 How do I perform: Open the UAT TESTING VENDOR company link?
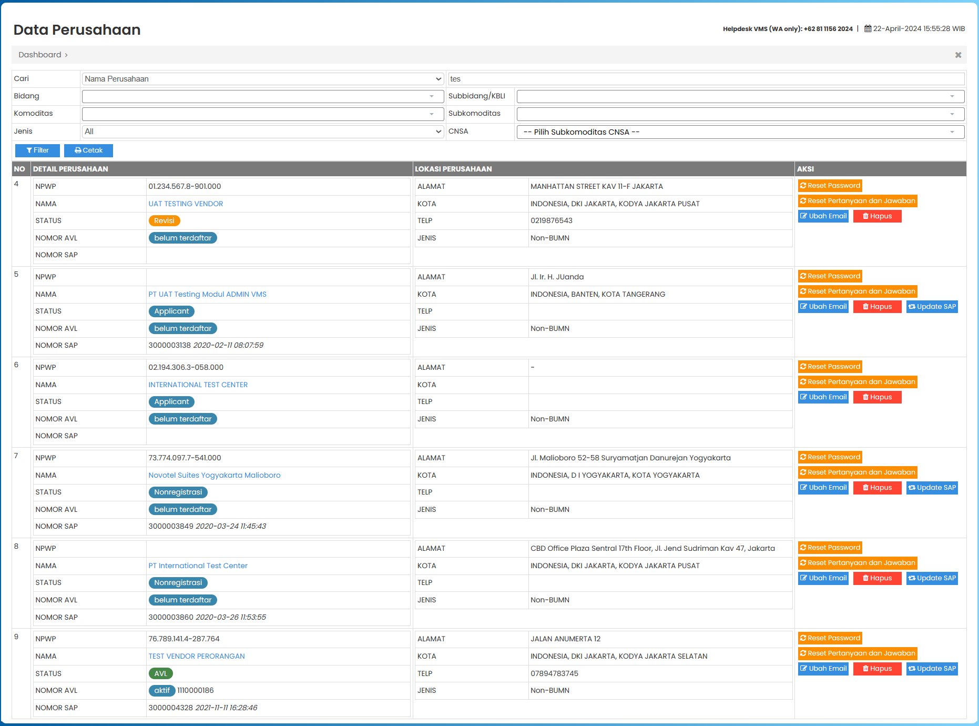[x=186, y=204]
